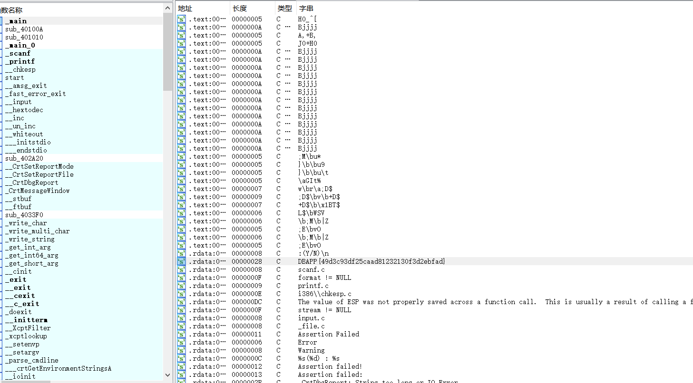
Task: Click the S icon beside the Warning string
Action: (x=181, y=350)
